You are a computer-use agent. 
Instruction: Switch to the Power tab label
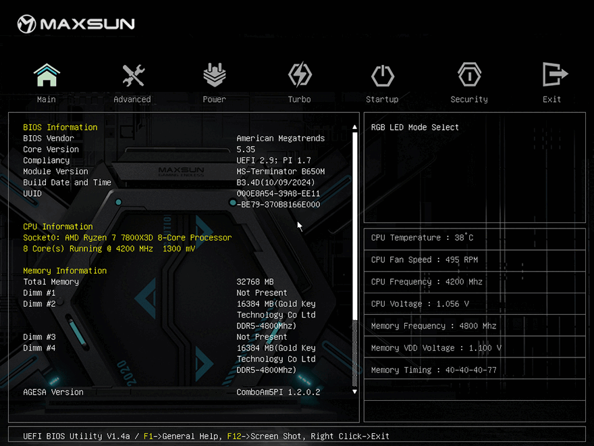point(215,99)
